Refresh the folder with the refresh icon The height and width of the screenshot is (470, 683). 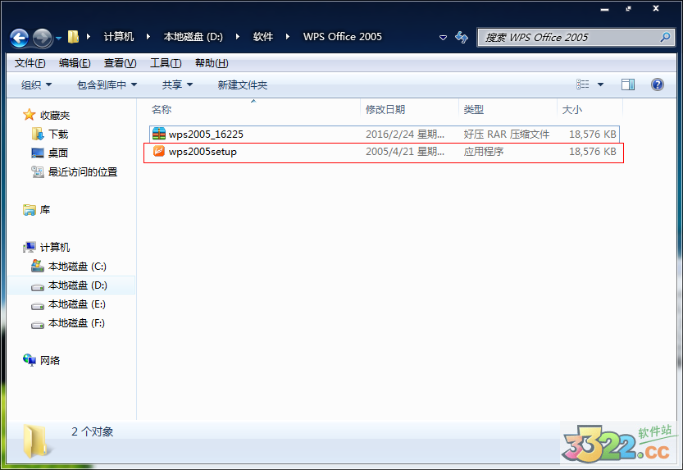tap(462, 38)
